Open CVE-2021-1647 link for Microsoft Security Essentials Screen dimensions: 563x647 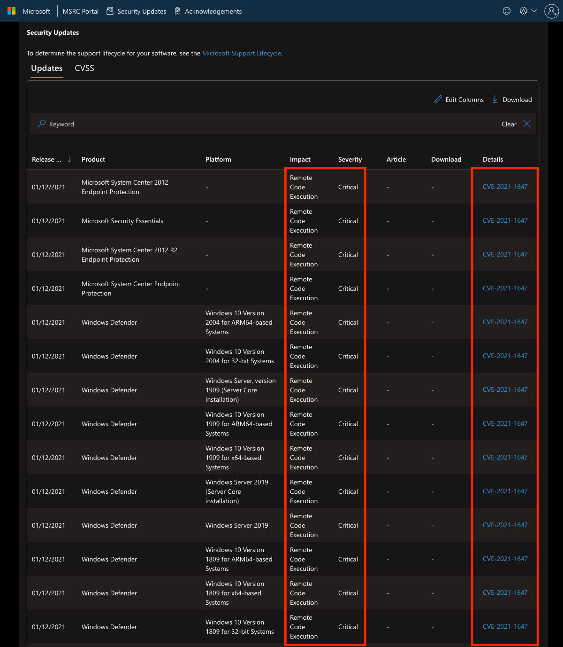pos(505,220)
